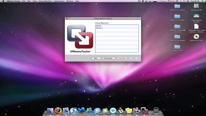Open the Mail eagle stamp icon in dock

[x=66, y=111]
